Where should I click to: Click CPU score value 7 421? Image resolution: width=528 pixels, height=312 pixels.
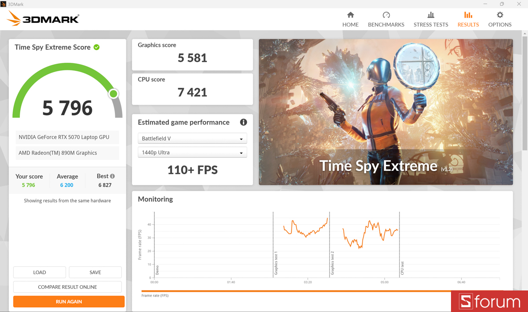[192, 92]
